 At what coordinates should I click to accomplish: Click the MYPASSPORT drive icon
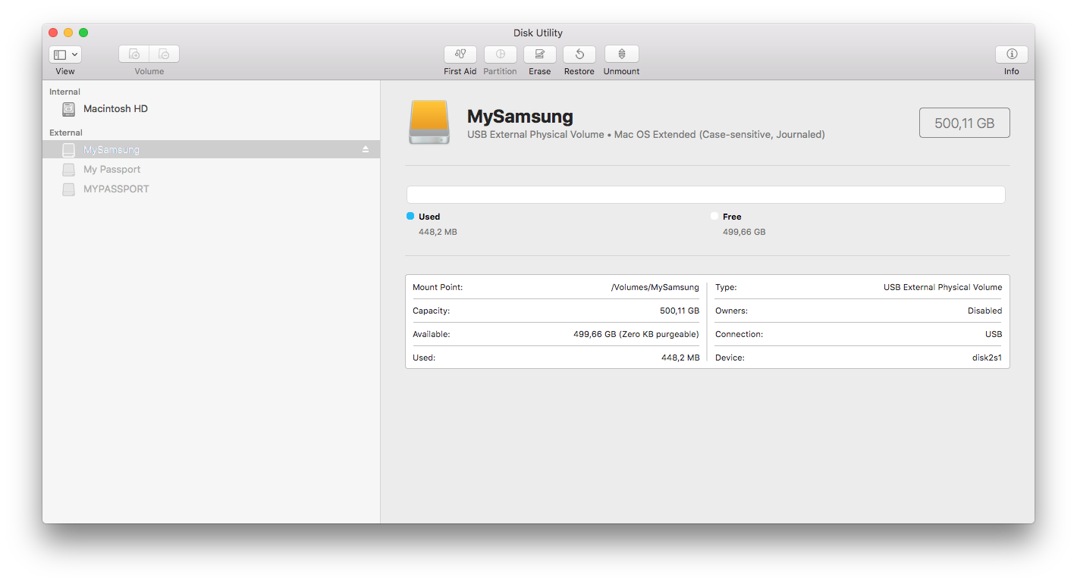69,189
